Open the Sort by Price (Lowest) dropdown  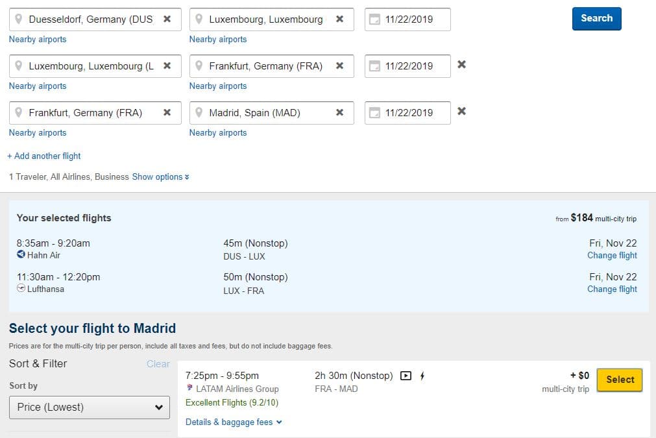click(90, 408)
